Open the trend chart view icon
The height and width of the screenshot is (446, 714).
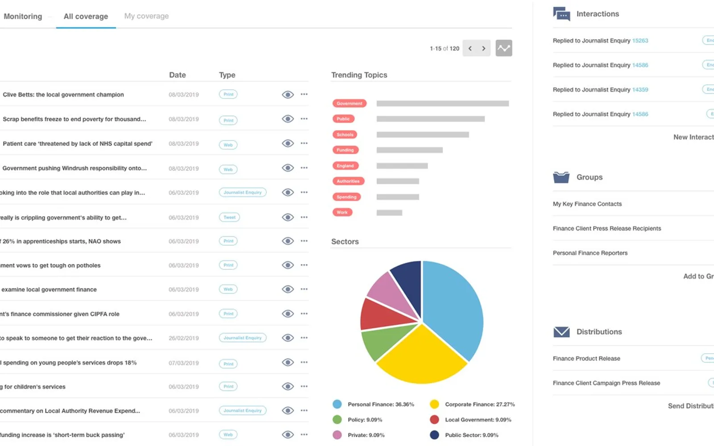[x=504, y=48]
